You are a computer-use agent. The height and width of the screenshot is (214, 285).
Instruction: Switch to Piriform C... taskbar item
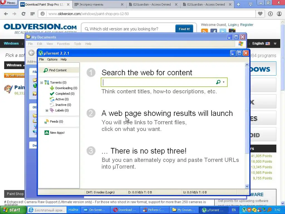[x=154, y=210]
